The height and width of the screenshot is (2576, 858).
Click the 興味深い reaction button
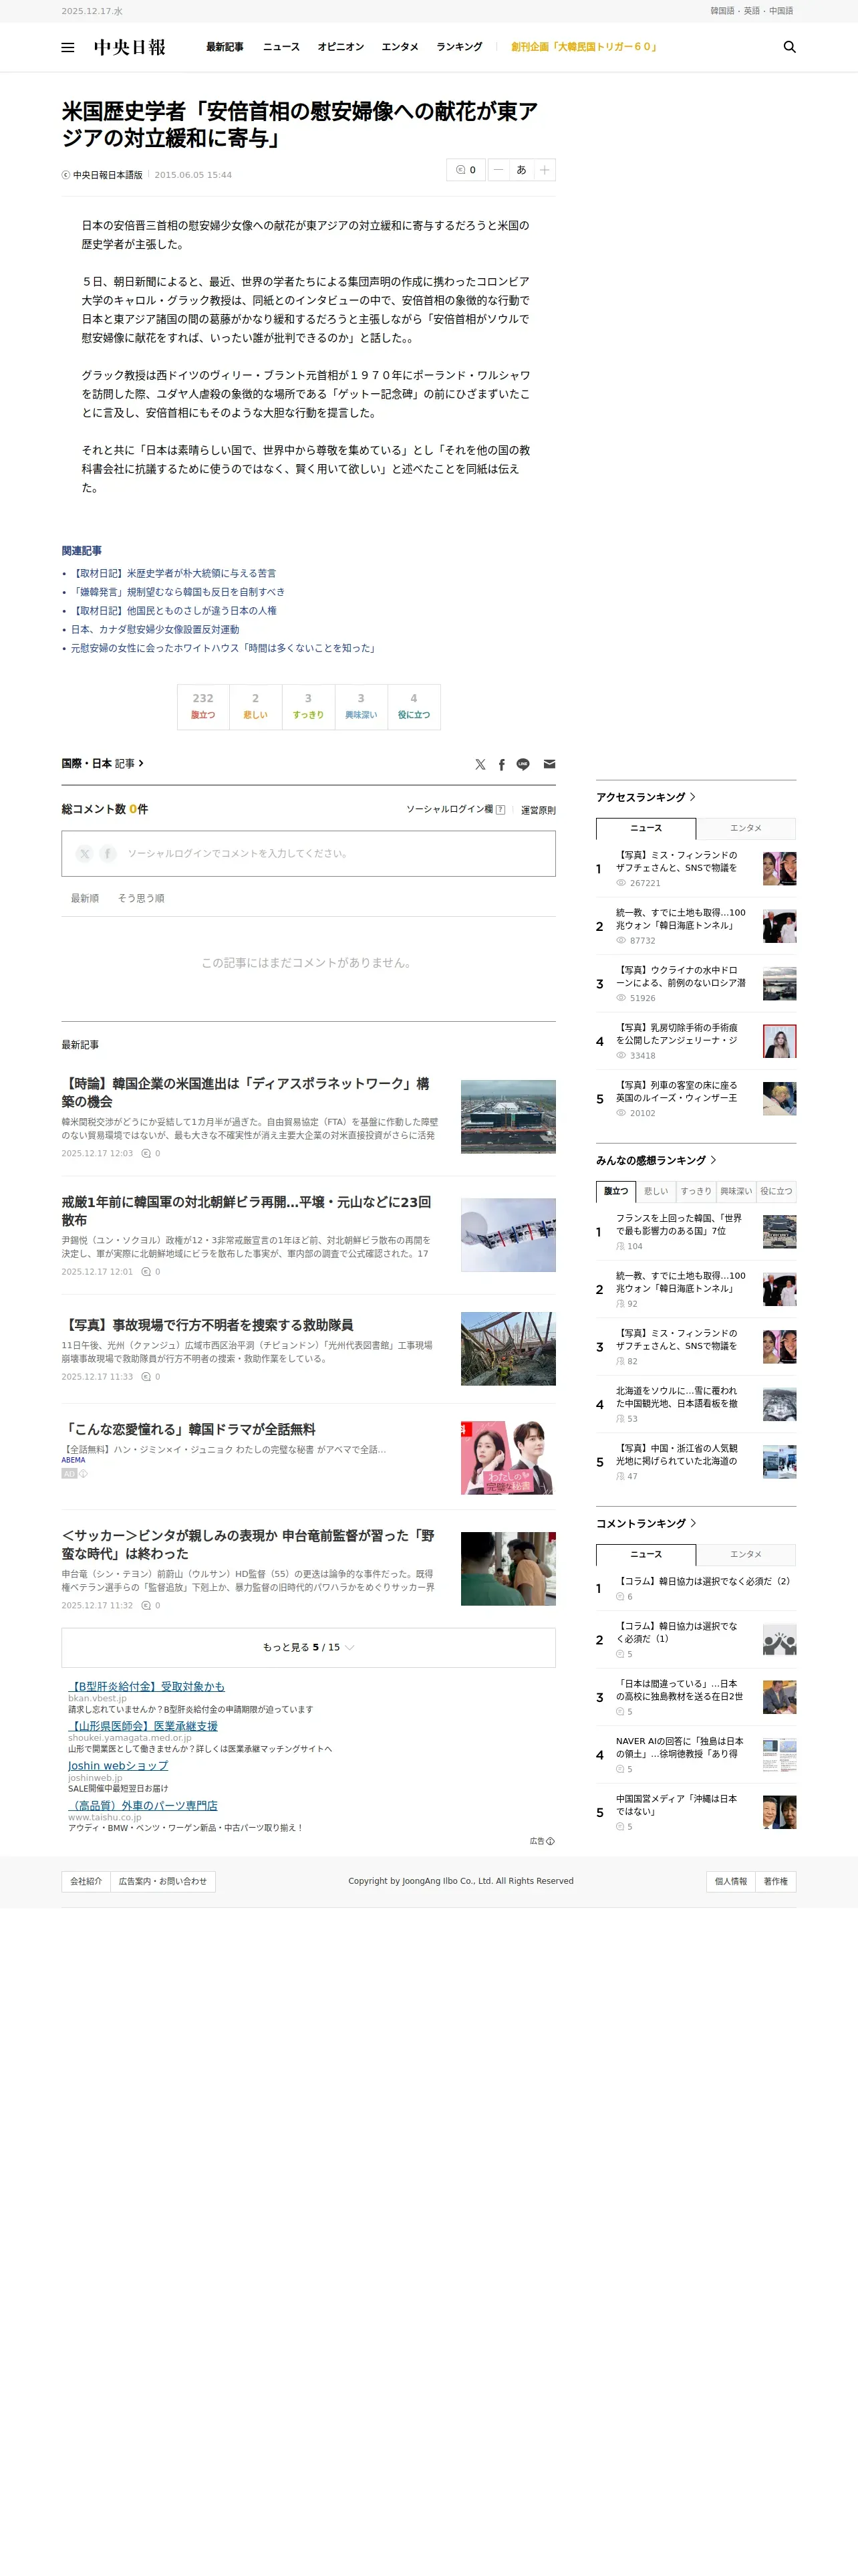(x=361, y=707)
